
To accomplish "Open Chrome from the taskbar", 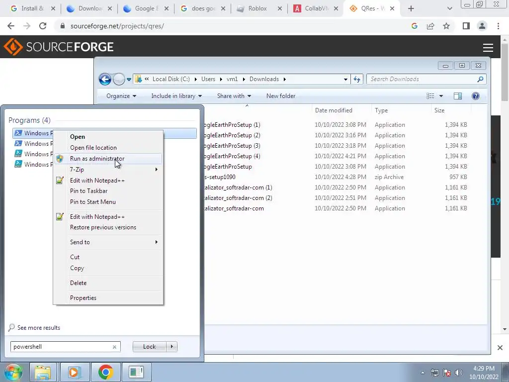I will [105, 372].
